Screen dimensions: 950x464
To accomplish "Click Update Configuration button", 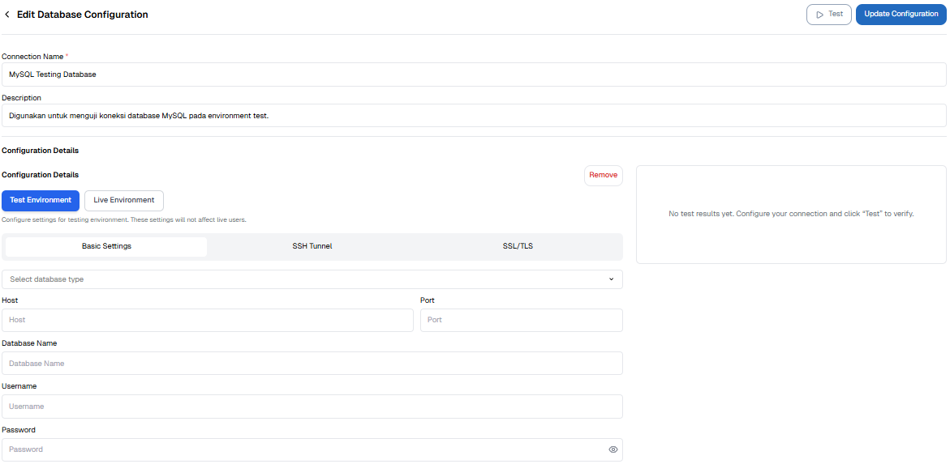I will coord(901,15).
